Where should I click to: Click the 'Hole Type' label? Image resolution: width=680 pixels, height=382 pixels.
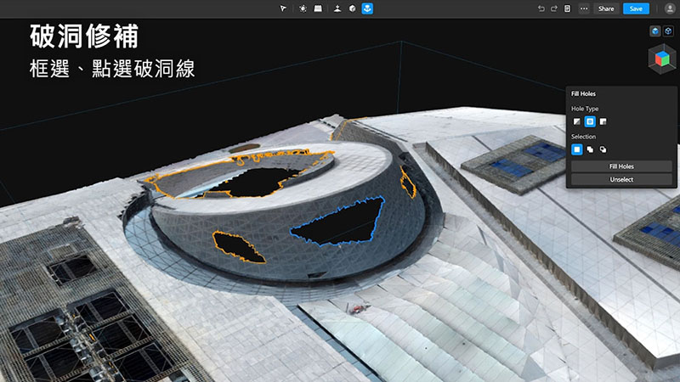coord(585,109)
